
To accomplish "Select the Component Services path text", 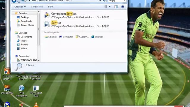I will [x=73, y=17].
